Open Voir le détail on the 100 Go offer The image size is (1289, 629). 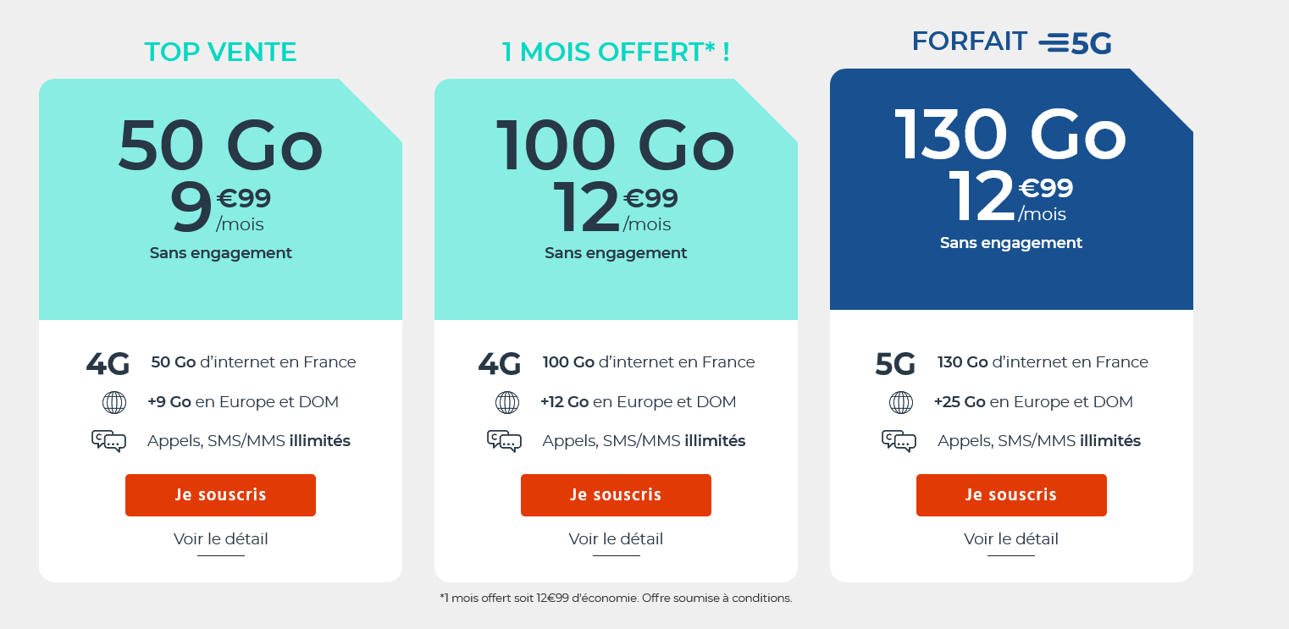pos(616,539)
